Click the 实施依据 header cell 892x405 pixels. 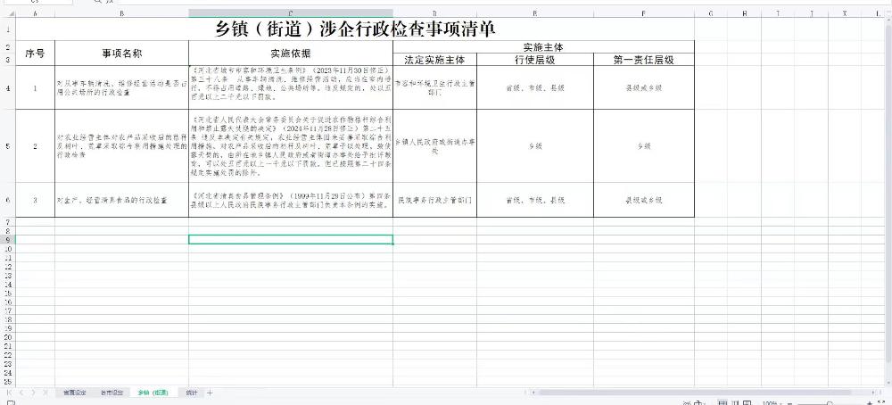pos(290,54)
